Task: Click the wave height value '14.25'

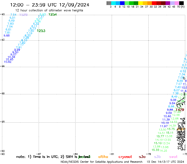Action: (x=163, y=151)
